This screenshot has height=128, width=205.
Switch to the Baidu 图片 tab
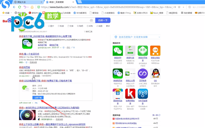tap(51, 26)
